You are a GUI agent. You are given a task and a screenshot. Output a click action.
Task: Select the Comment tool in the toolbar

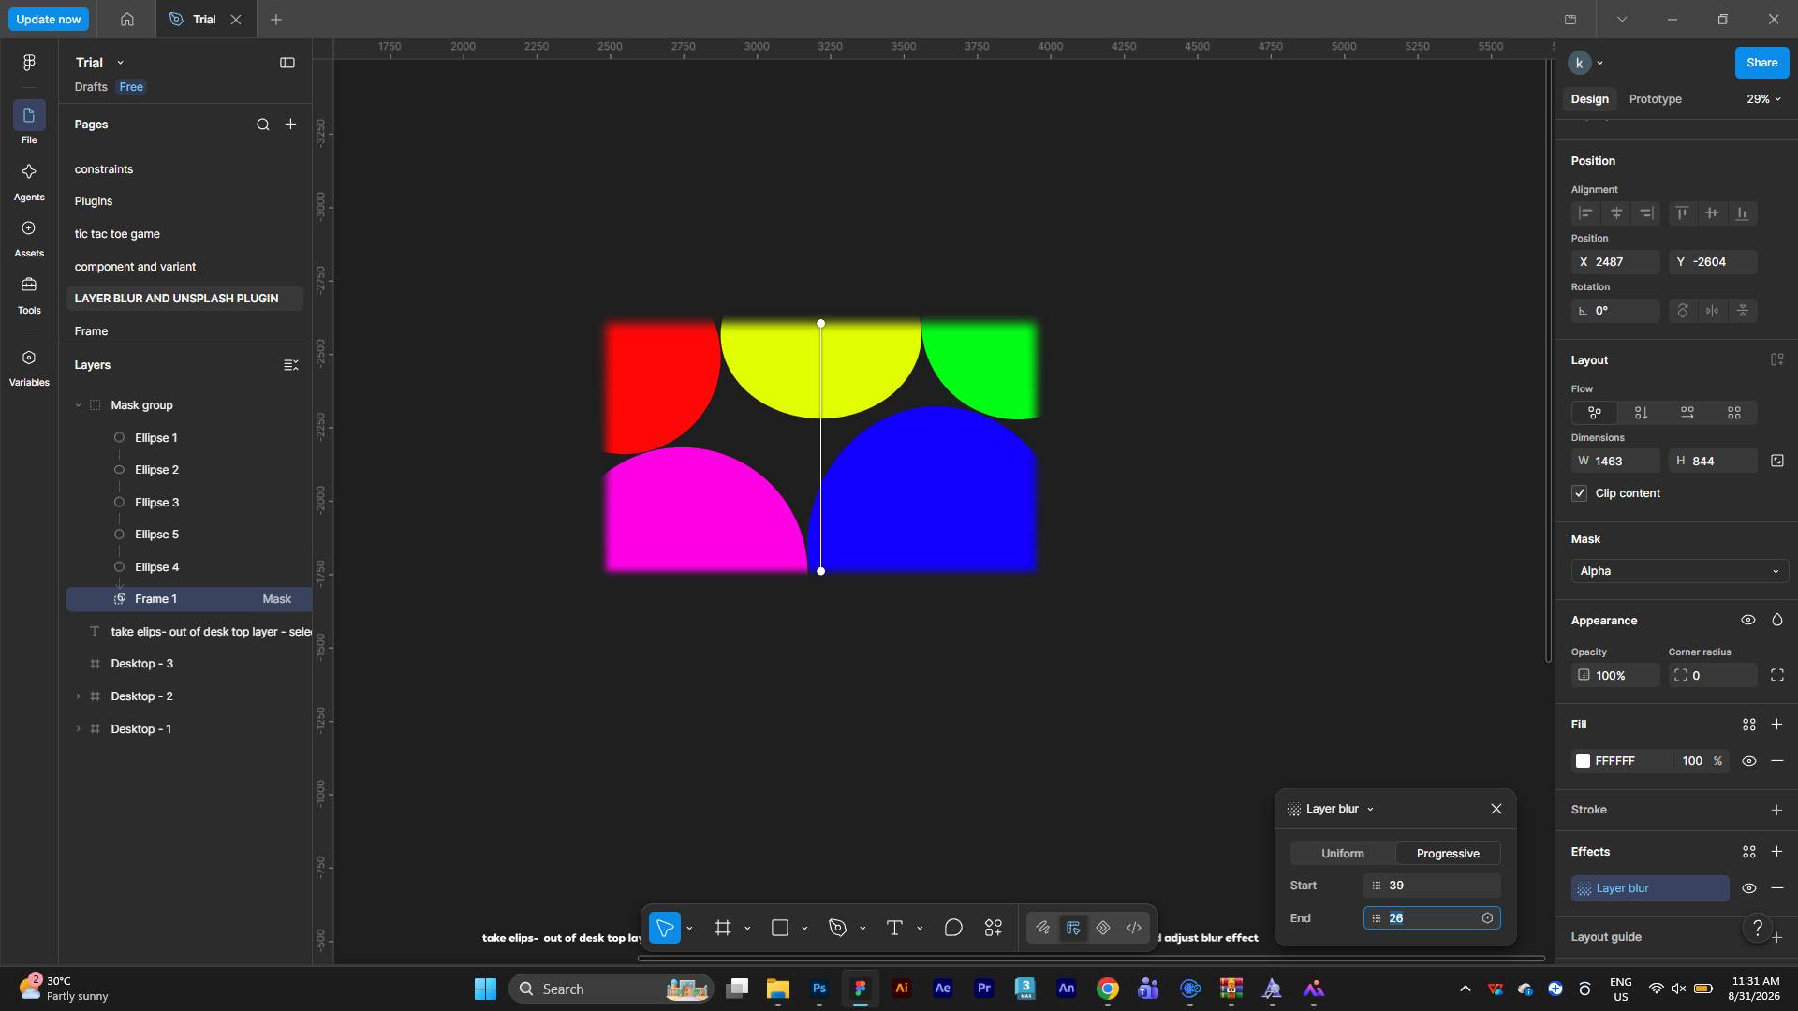coord(953,928)
